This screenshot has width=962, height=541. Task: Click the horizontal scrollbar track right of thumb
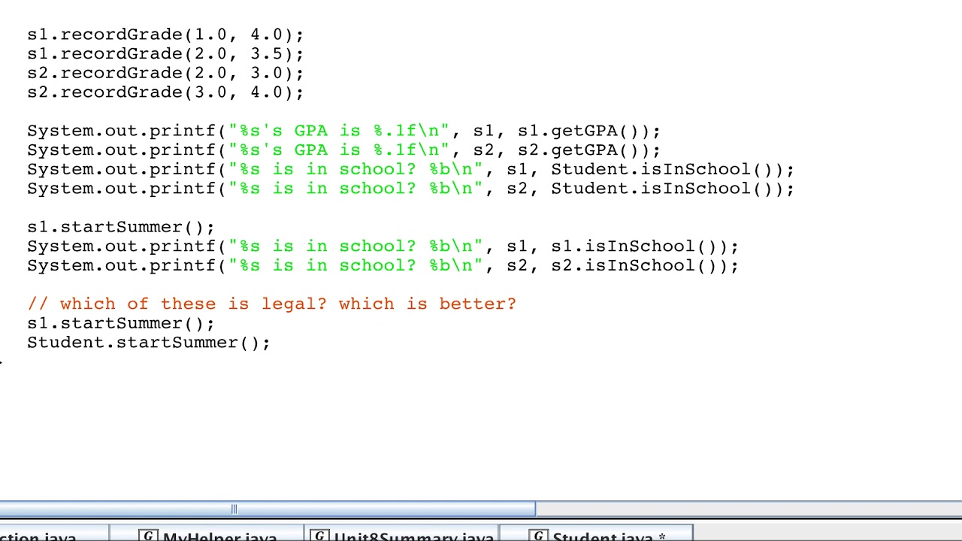click(749, 509)
